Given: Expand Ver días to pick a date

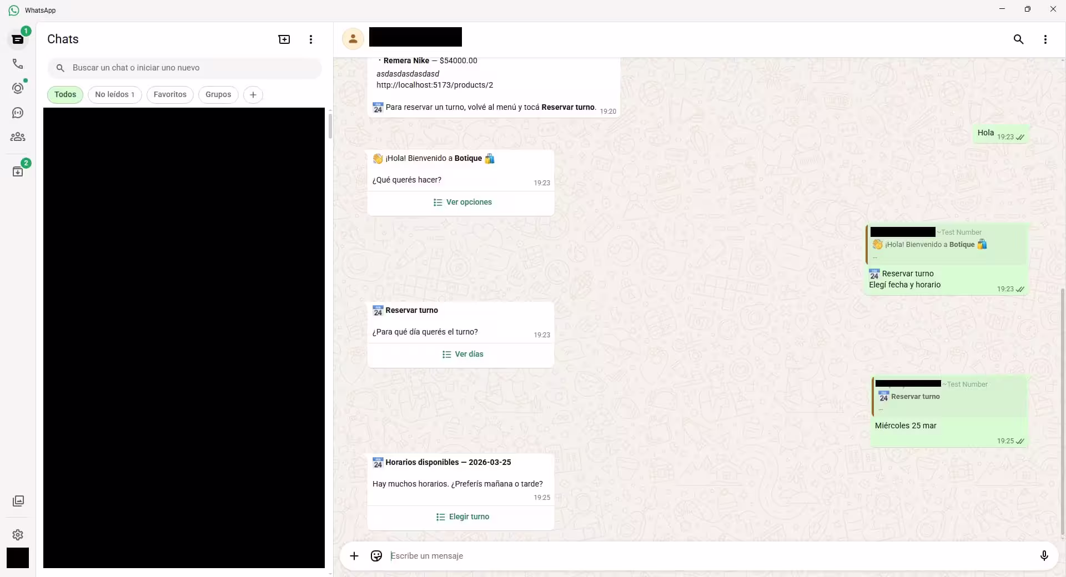Looking at the screenshot, I should (462, 354).
